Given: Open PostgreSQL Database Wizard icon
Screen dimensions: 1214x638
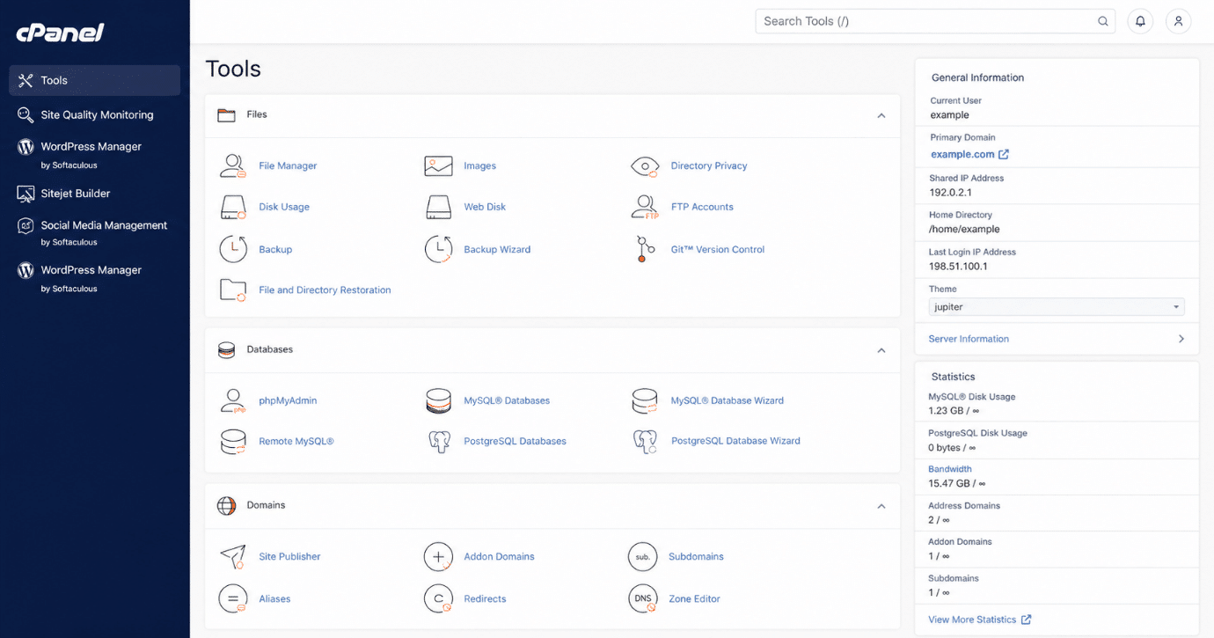Looking at the screenshot, I should tap(645, 441).
